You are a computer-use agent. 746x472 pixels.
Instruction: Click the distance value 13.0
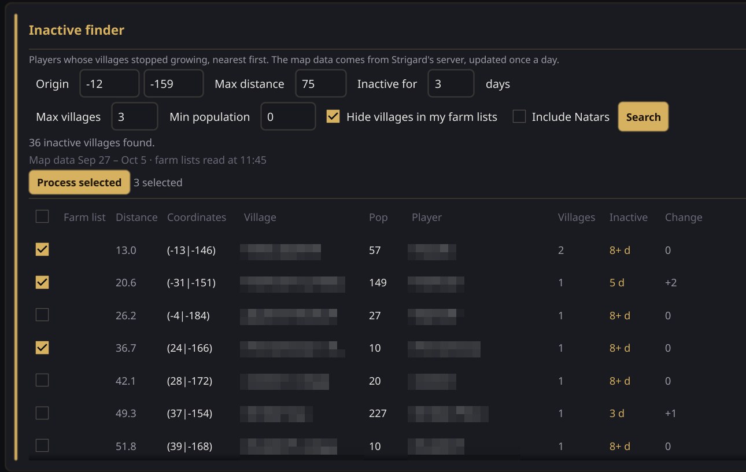[x=126, y=250]
